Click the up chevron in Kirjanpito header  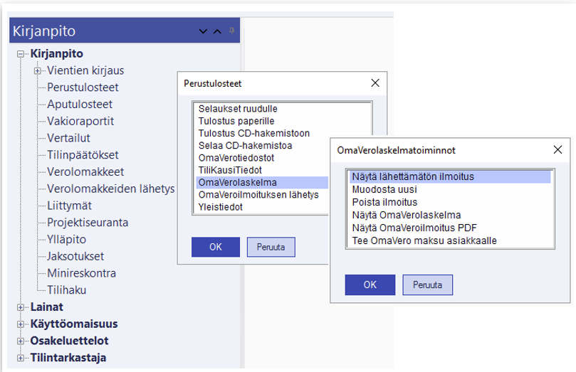(x=217, y=31)
